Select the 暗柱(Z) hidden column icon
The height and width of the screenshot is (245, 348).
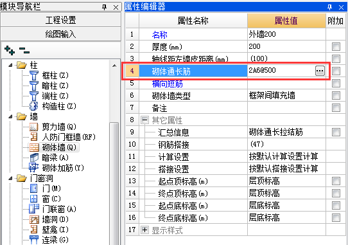pyautogui.click(x=34, y=86)
